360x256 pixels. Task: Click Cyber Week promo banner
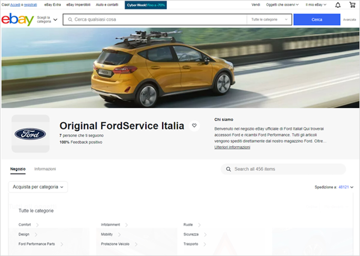click(146, 5)
